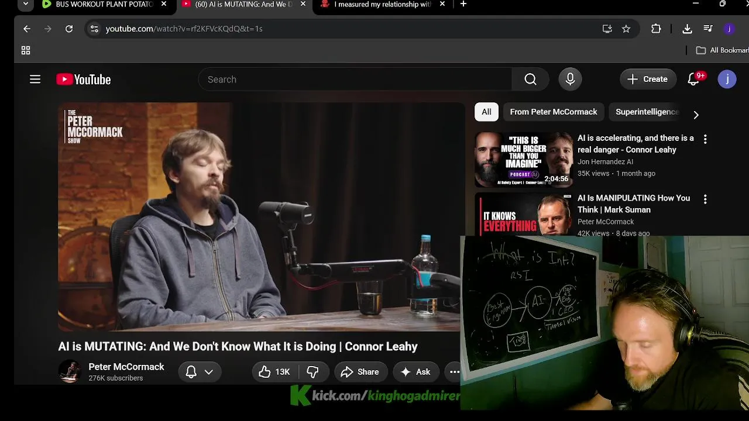Open AI is accelerating video title
The width and height of the screenshot is (749, 421).
coord(635,144)
